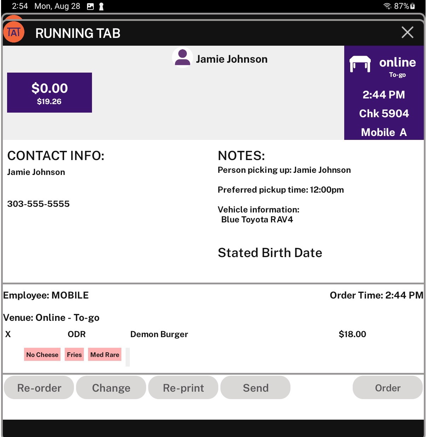Tap the Person picking up note
427x437 pixels.
coord(284,170)
